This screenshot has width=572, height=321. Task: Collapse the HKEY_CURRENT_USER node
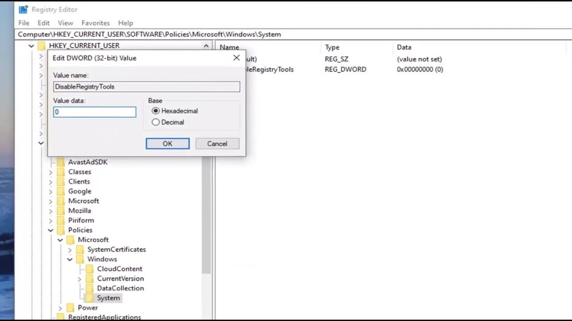coord(31,45)
